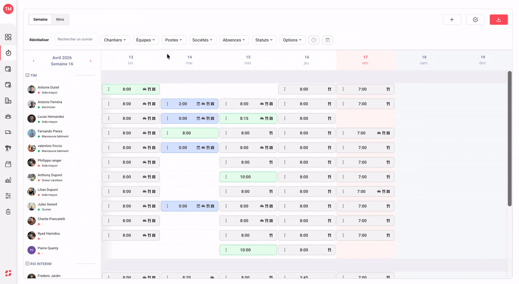The width and height of the screenshot is (519, 284).
Task: Click the red dots logo at sidebar bottom
Action: [8, 273]
